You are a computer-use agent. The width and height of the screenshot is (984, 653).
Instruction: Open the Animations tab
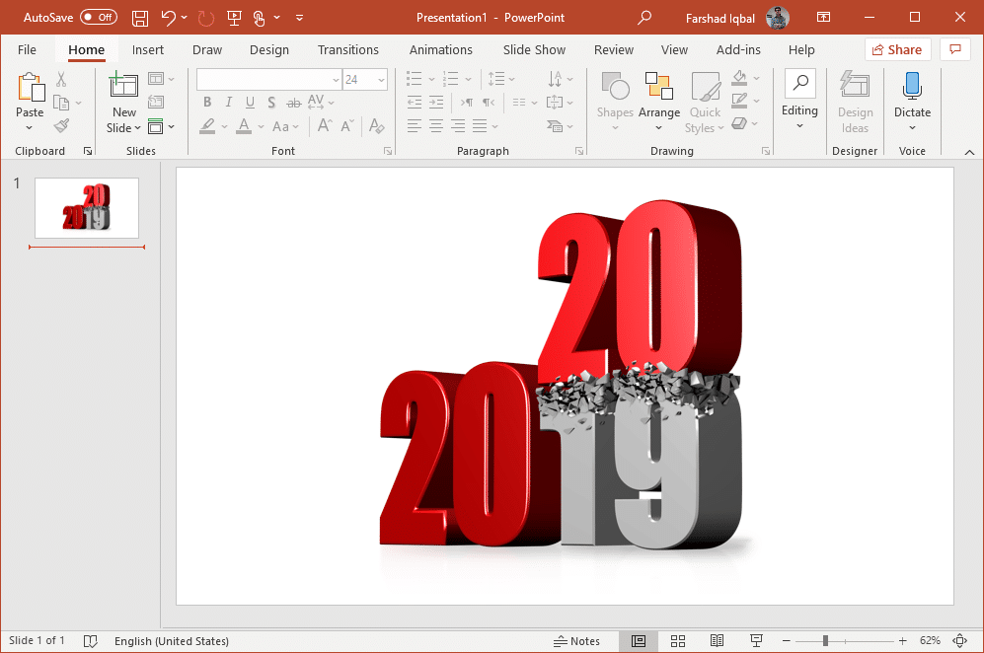440,49
